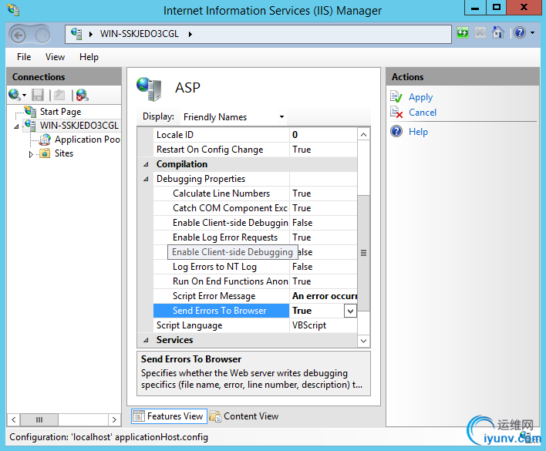Open the View menu

click(x=55, y=57)
